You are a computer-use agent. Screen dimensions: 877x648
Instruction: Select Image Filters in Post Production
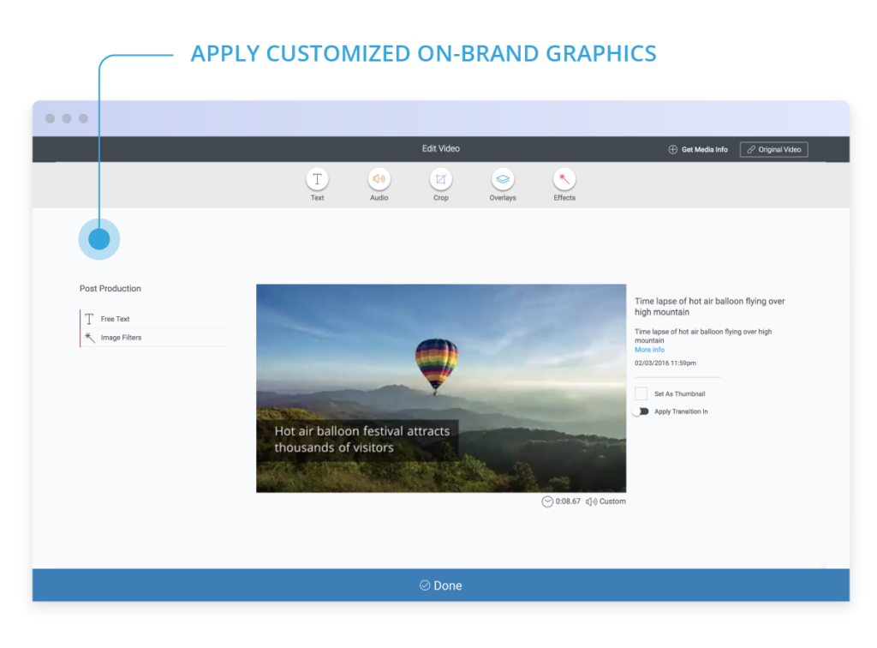point(155,338)
